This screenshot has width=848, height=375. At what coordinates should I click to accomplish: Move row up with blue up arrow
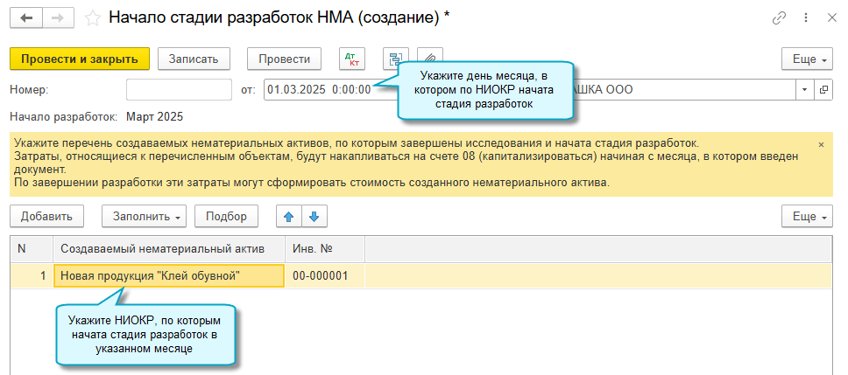pos(289,217)
